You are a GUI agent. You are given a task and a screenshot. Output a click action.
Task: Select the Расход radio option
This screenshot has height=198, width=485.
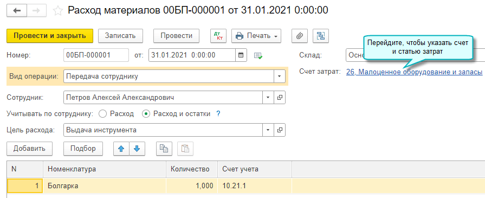pyautogui.click(x=102, y=114)
